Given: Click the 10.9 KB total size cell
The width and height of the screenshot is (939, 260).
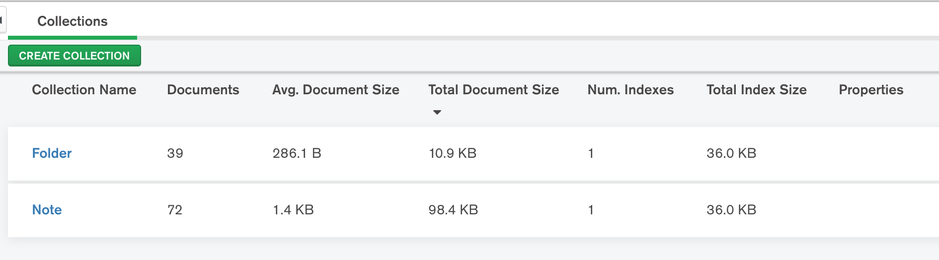Looking at the screenshot, I should tap(452, 153).
